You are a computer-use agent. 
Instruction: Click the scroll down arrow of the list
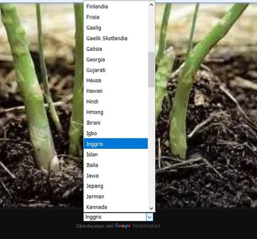[x=151, y=208]
